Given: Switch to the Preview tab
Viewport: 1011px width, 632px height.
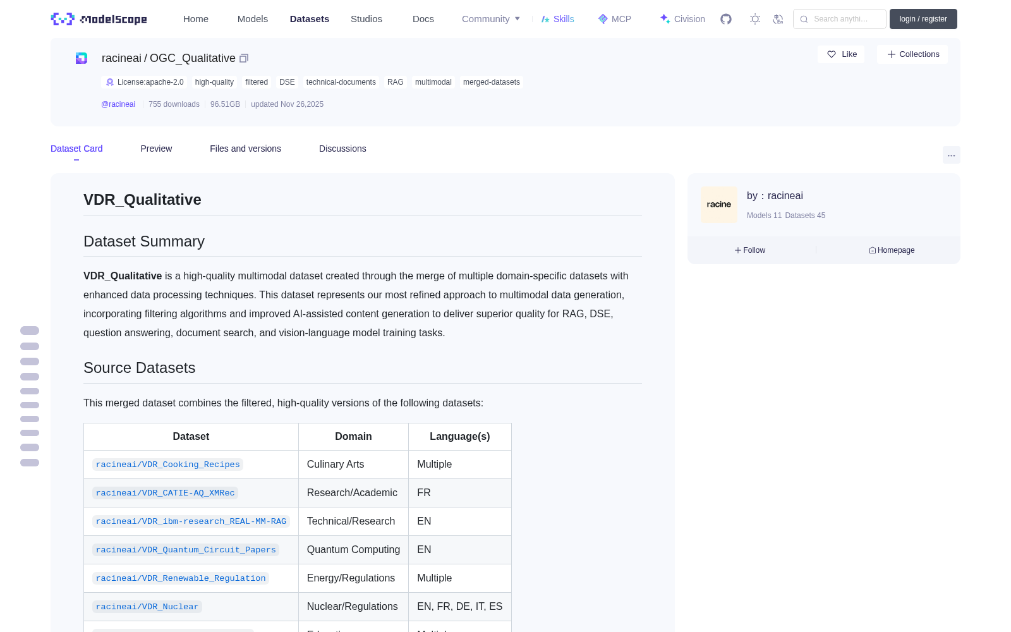Looking at the screenshot, I should click(156, 149).
